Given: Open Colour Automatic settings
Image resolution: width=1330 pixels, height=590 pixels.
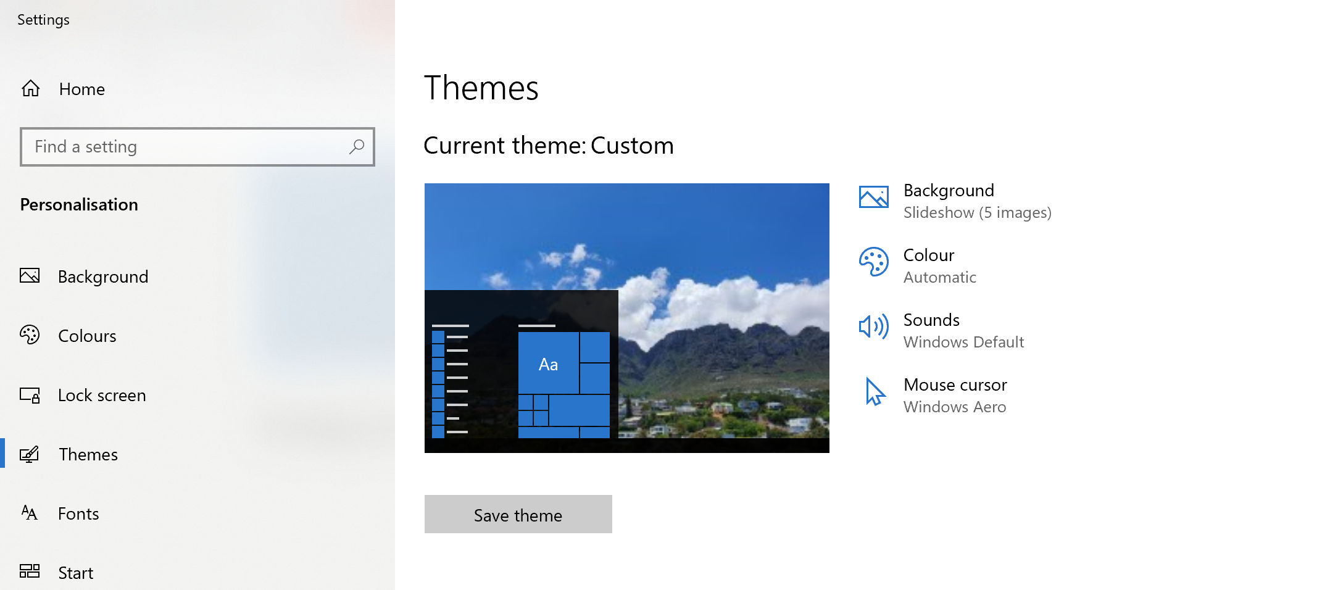Looking at the screenshot, I should [940, 265].
